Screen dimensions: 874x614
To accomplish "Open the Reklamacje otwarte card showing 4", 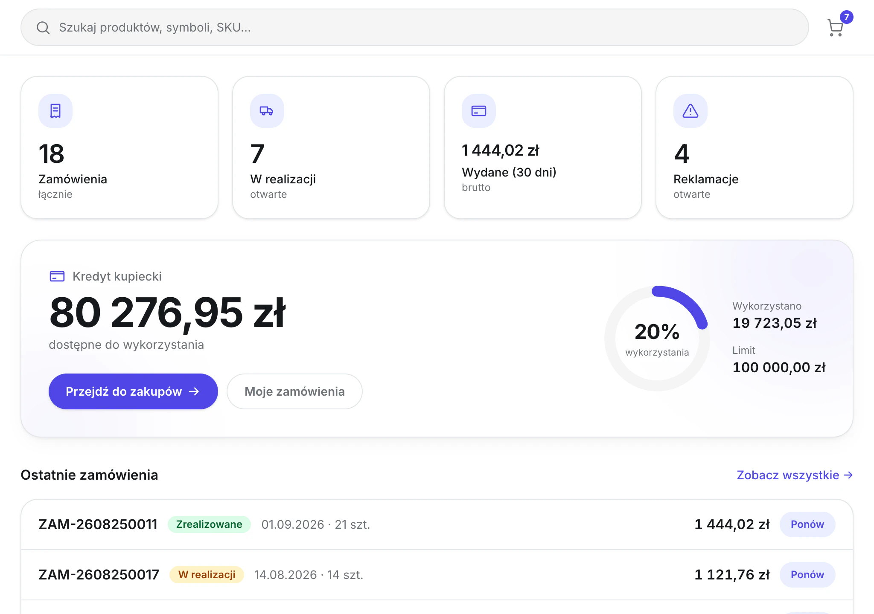I will coord(755,148).
